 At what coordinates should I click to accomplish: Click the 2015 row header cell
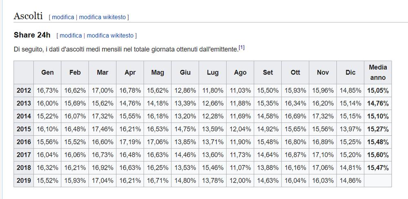[x=24, y=129]
